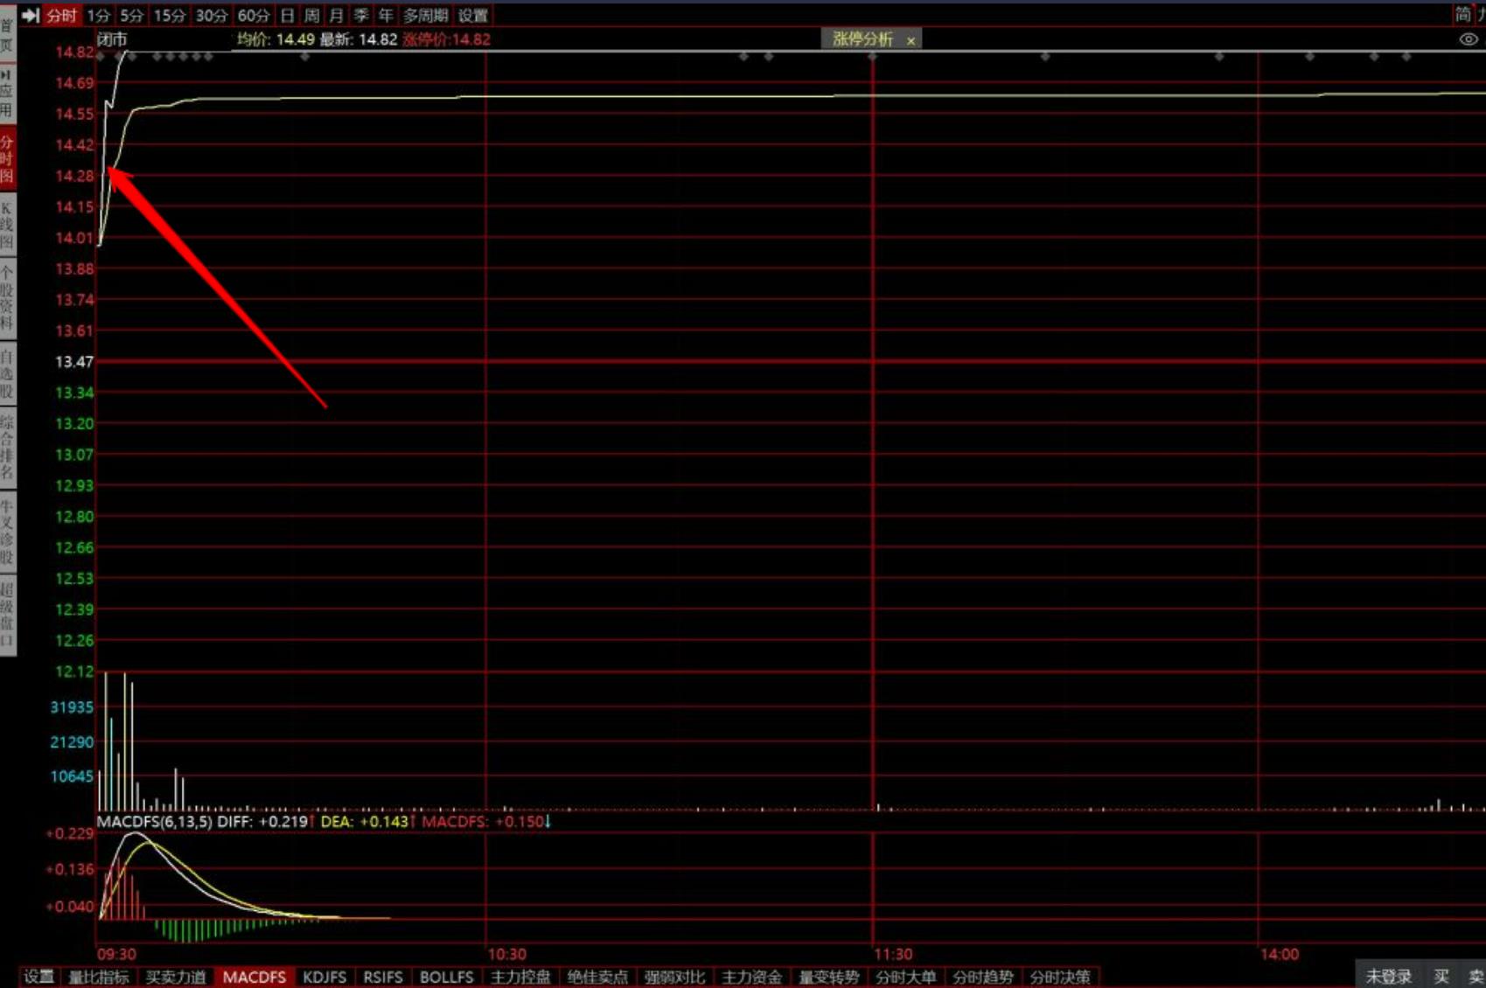Open the 涨停分析 tab
The image size is (1486, 988).
(x=862, y=39)
